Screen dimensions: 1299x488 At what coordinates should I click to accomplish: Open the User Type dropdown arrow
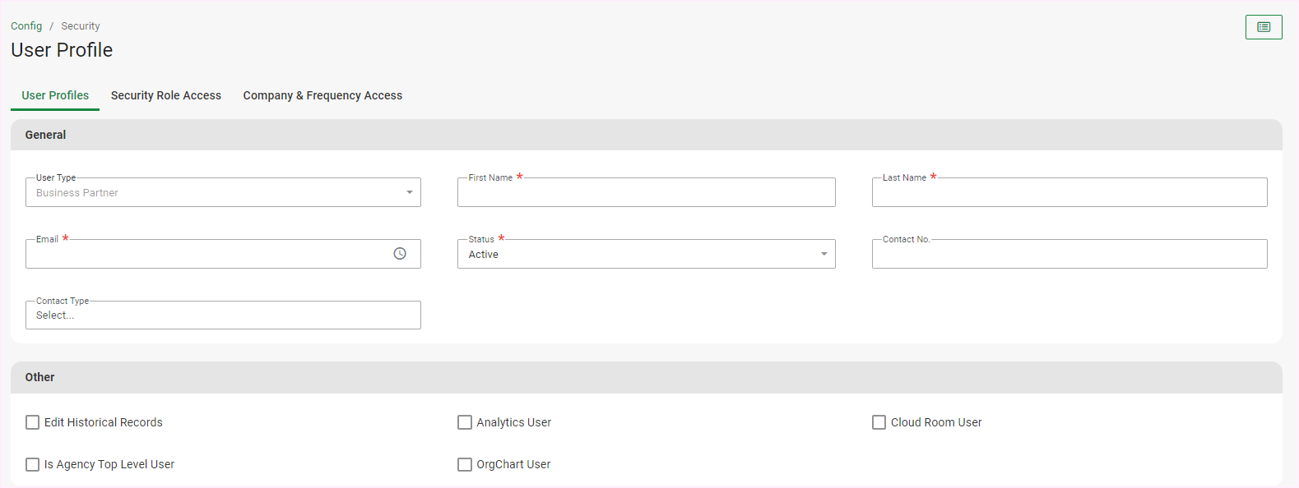409,192
